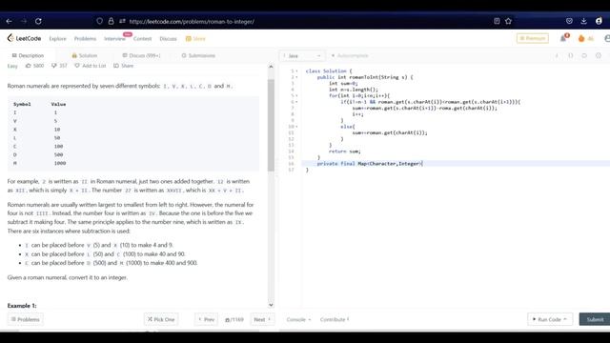Click the Premium button
The image size is (610, 343).
point(533,38)
